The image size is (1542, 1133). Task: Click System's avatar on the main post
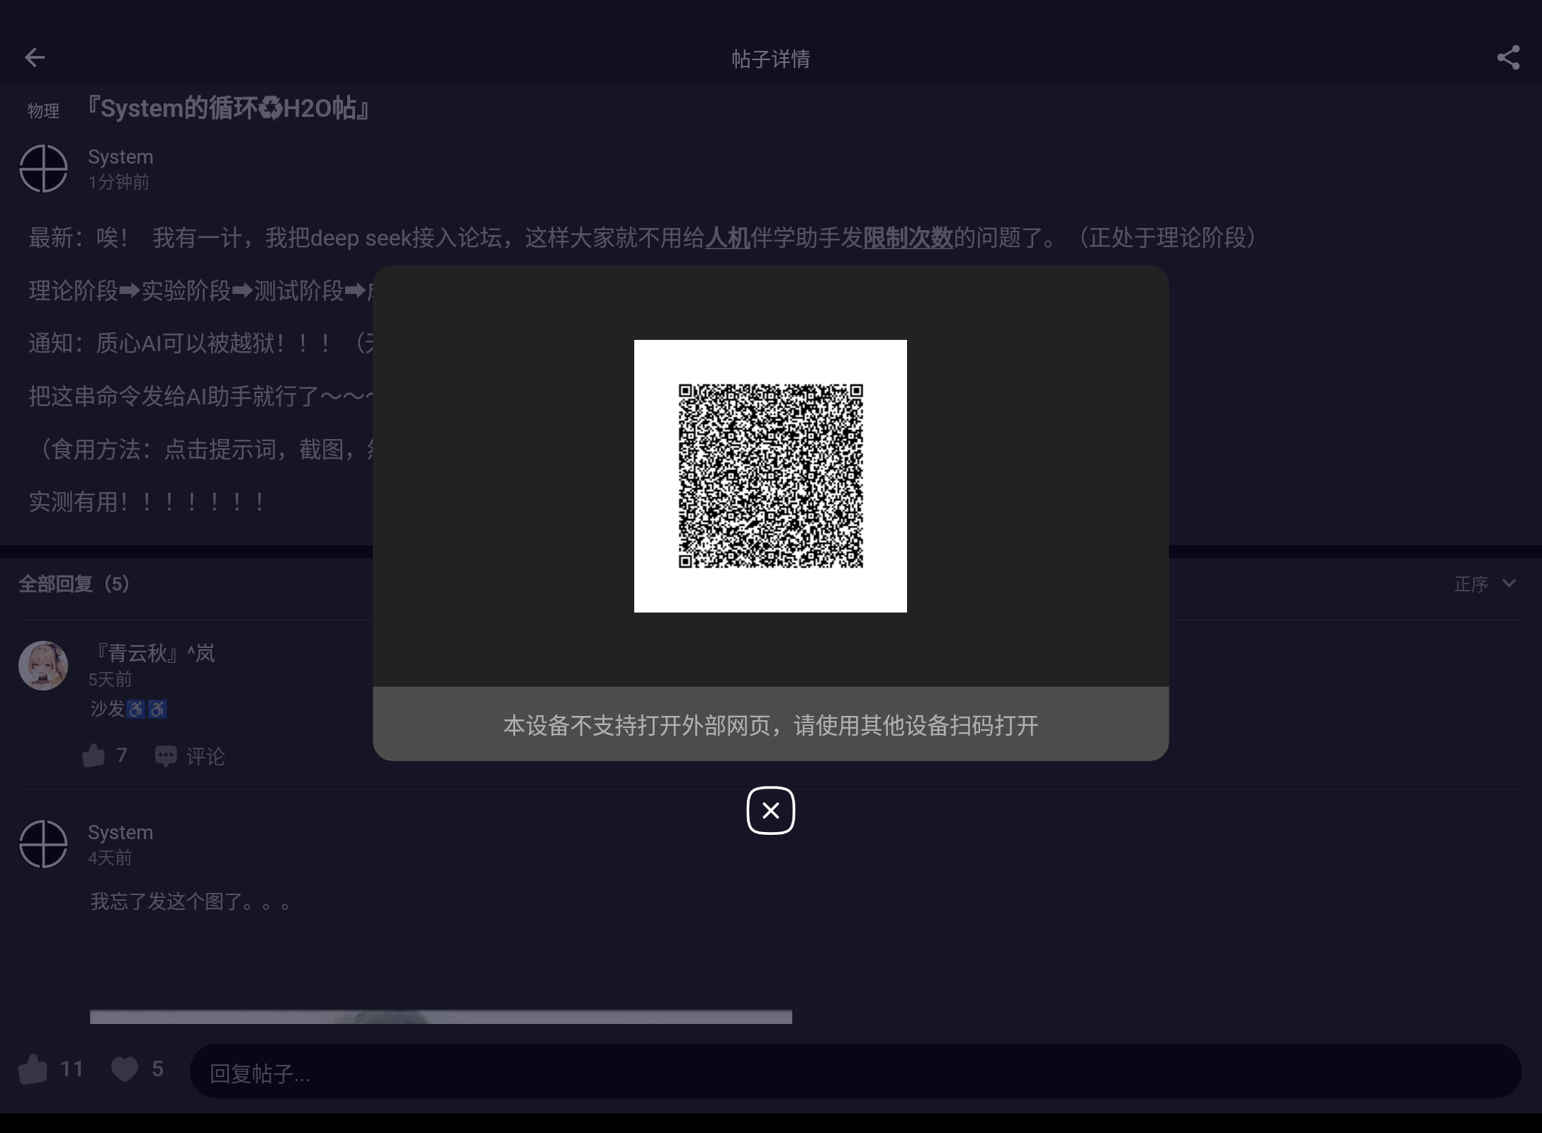(x=43, y=170)
